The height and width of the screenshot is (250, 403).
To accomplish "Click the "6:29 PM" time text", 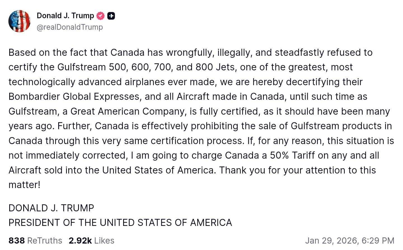I will [378, 240].
